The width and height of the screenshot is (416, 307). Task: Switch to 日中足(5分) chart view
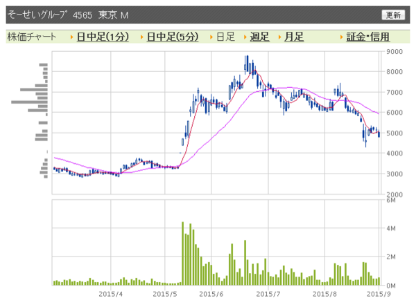tap(173, 37)
